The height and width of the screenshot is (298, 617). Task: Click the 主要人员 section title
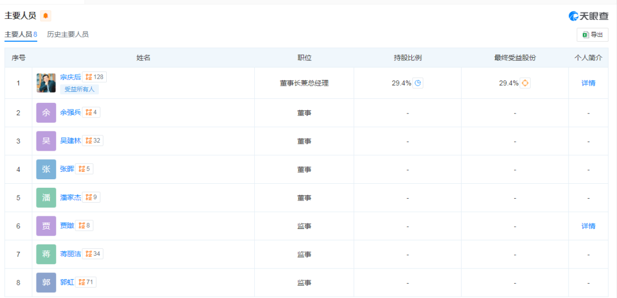click(21, 16)
